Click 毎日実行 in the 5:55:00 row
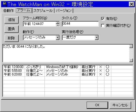136x112 pixels. [88, 71]
